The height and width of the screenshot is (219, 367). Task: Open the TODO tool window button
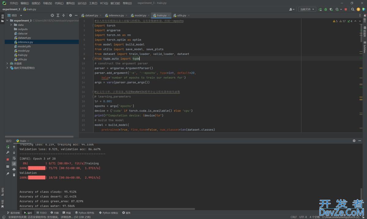point(41,213)
